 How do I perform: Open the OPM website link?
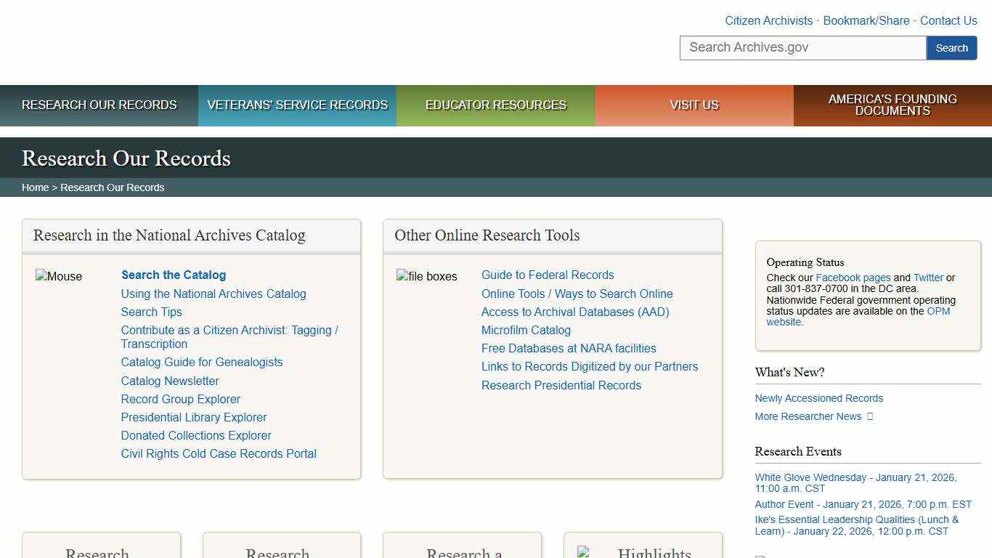click(938, 311)
